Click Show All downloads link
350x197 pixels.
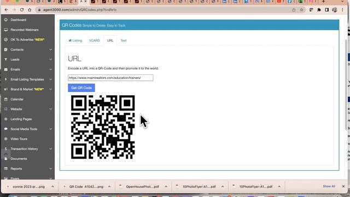point(329,186)
